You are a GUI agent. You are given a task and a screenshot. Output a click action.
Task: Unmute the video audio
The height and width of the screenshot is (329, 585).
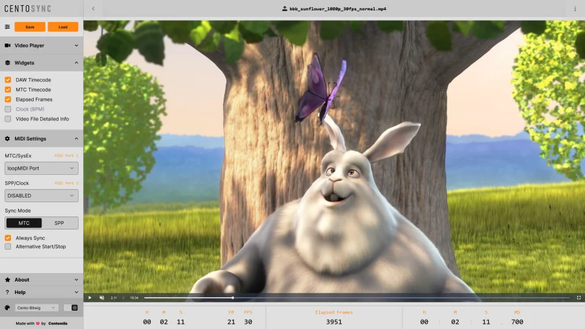(x=102, y=298)
